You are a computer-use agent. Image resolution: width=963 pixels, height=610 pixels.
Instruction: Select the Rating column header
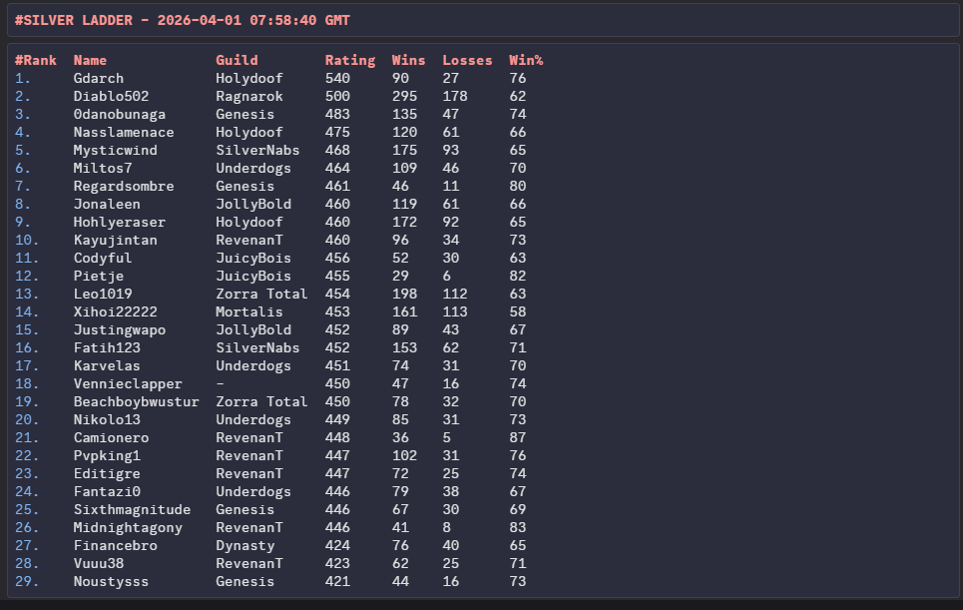[x=350, y=60]
